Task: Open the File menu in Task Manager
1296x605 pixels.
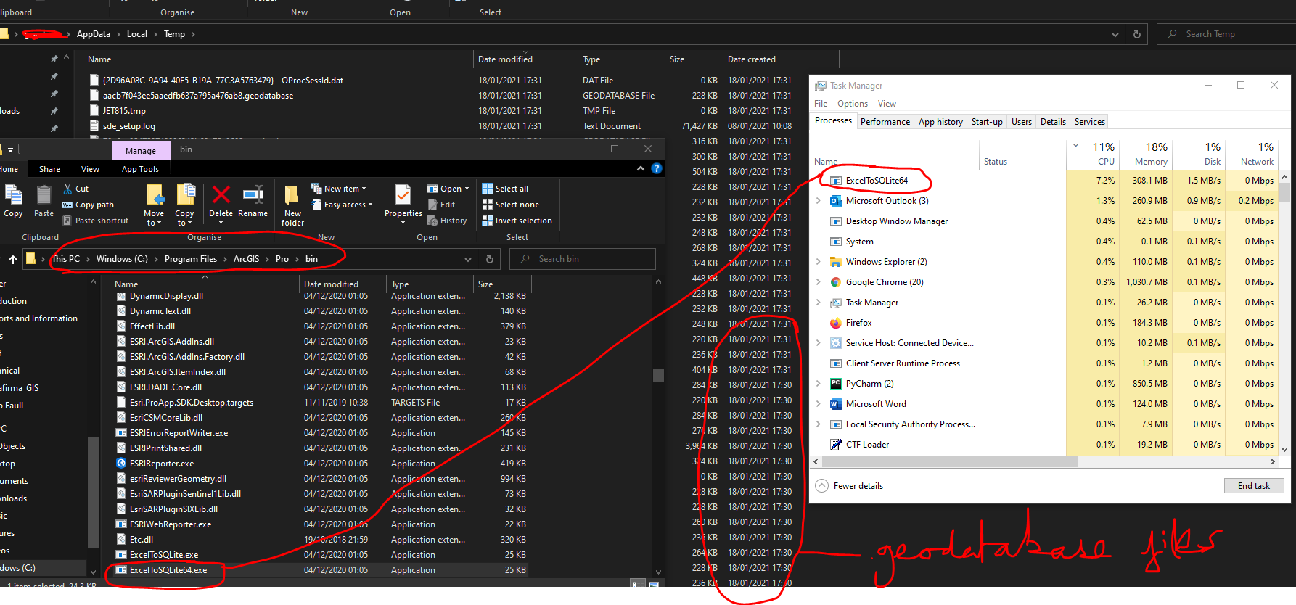Action: pyautogui.click(x=821, y=104)
